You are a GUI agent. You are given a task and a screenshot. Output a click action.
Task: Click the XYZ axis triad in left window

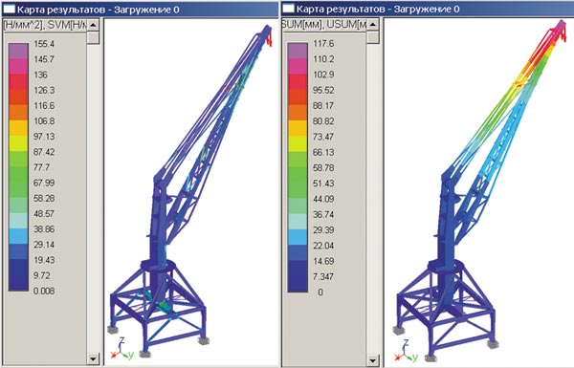click(x=122, y=349)
